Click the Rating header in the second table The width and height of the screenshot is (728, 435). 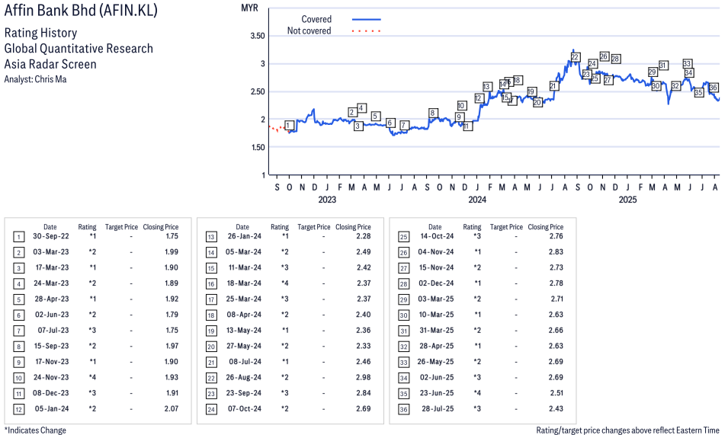click(280, 227)
